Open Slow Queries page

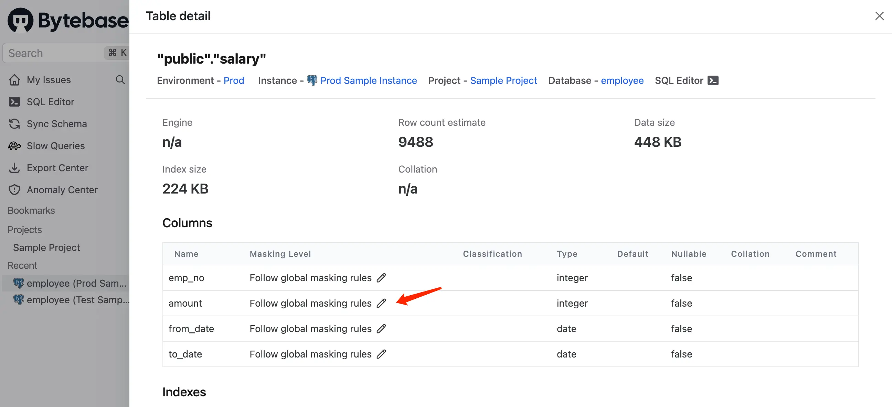(x=55, y=146)
